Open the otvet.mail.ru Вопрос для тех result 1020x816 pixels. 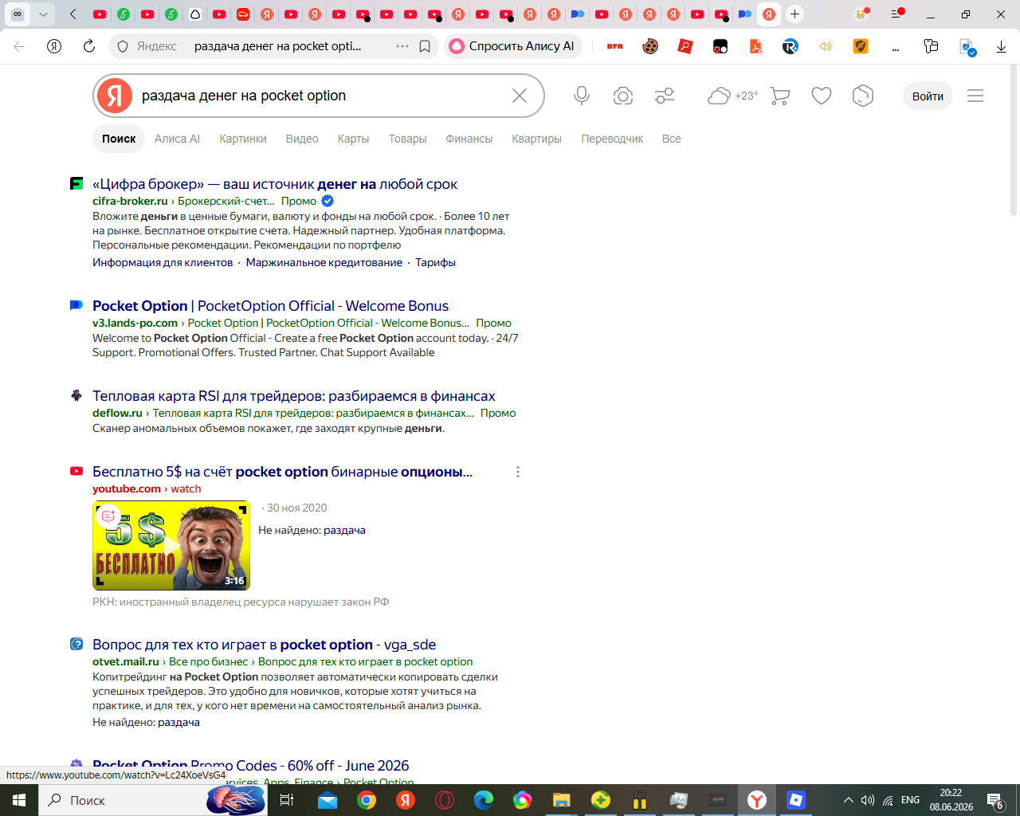tap(265, 645)
